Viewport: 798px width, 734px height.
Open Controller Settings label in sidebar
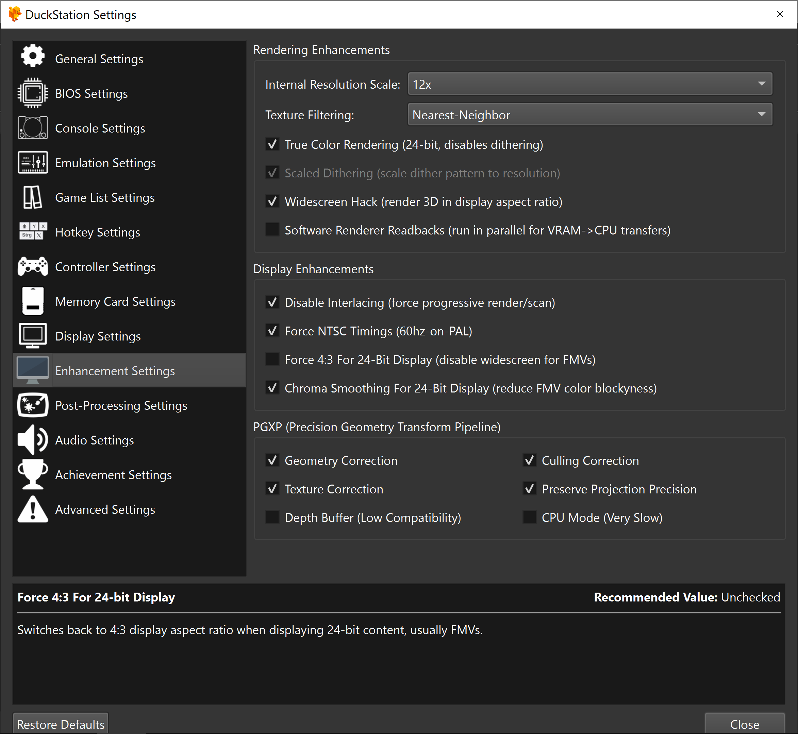click(x=105, y=267)
